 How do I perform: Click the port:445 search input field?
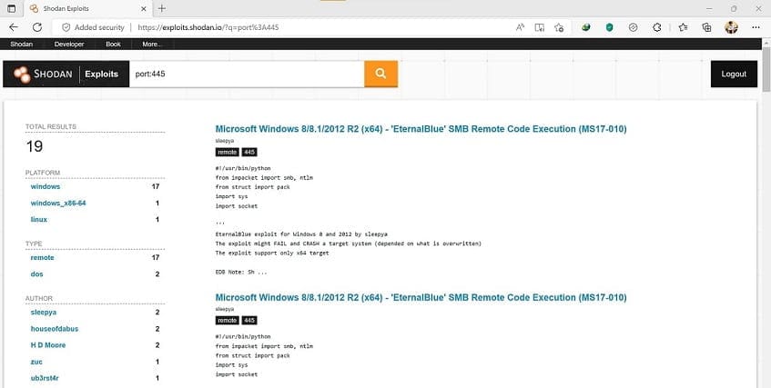tap(244, 74)
